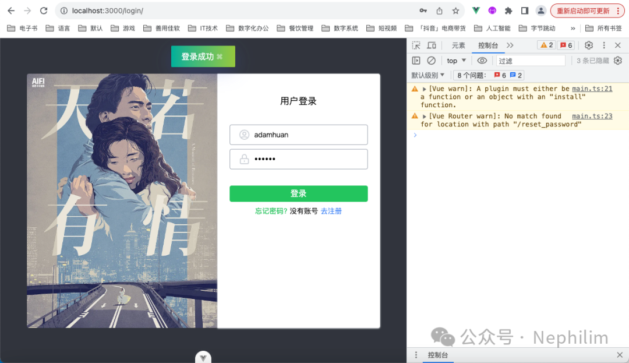Clear the console output

431,61
